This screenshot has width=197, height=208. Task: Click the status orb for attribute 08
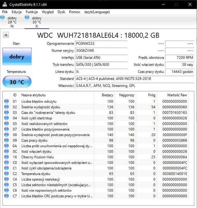click(6, 135)
